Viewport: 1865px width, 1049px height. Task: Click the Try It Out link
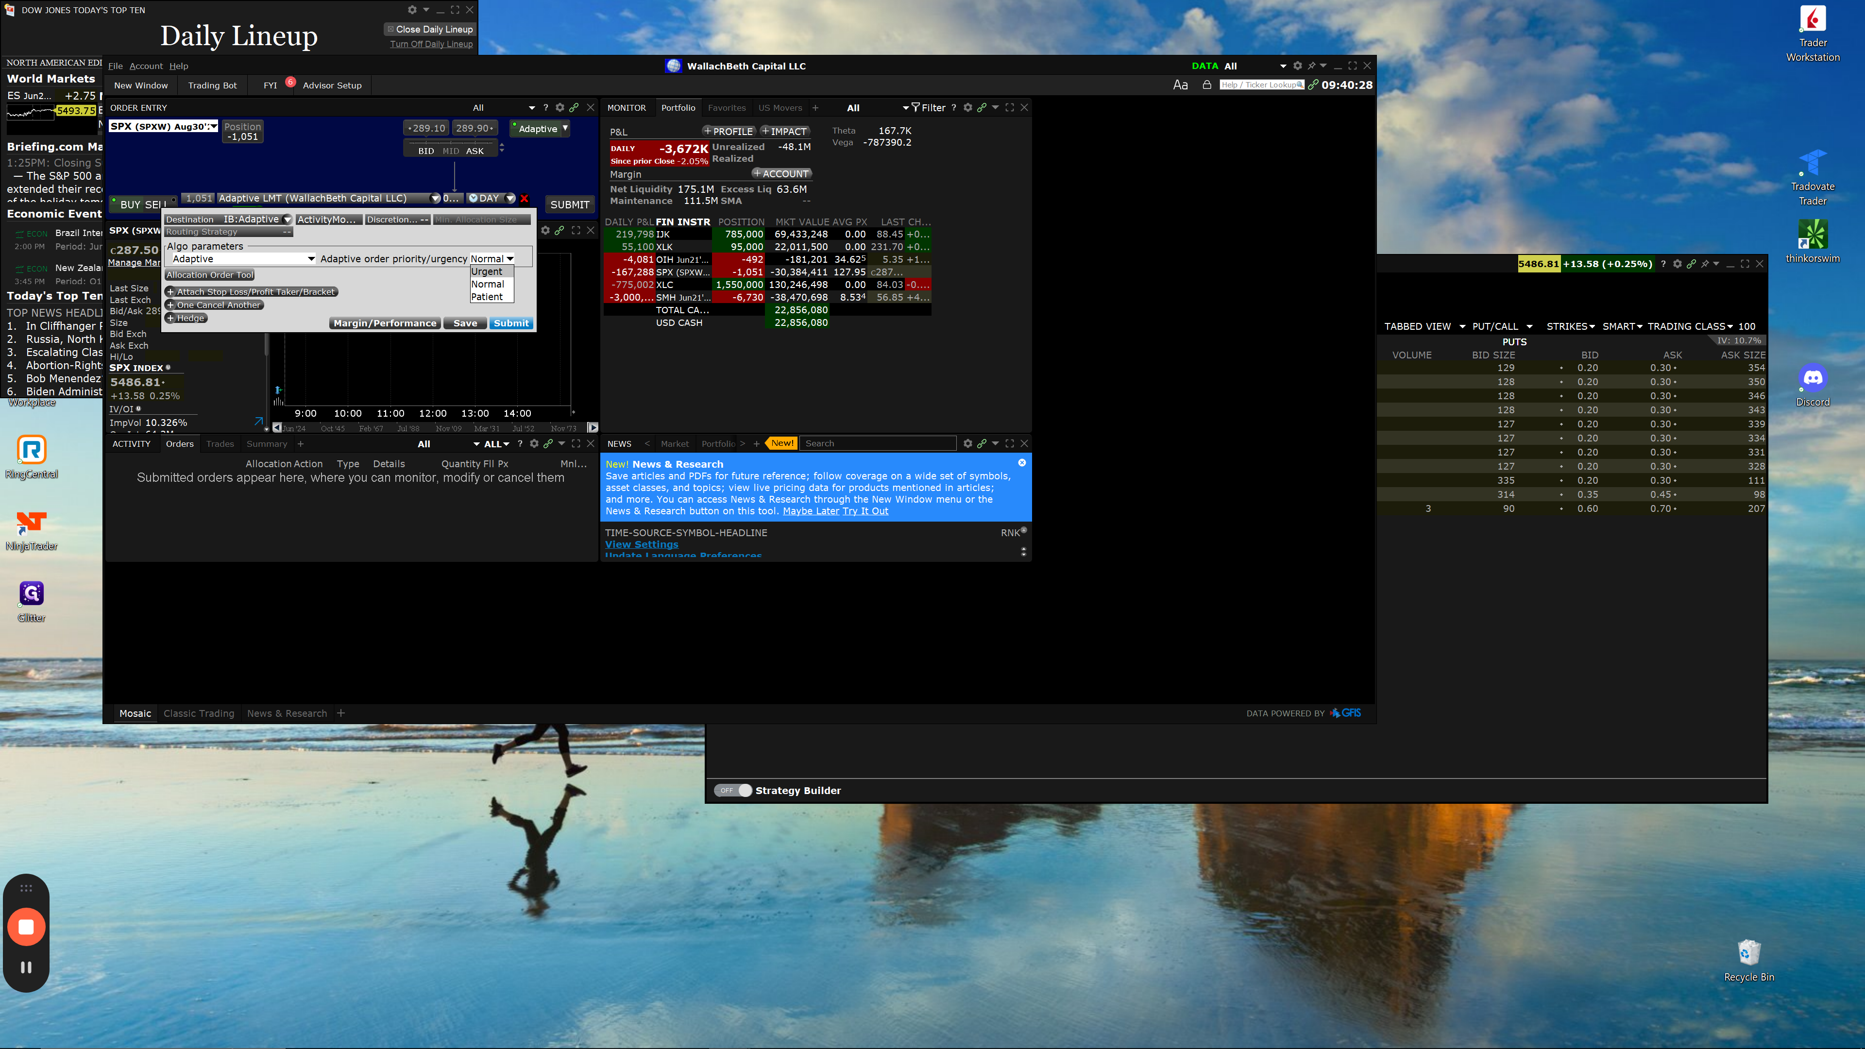click(x=865, y=511)
